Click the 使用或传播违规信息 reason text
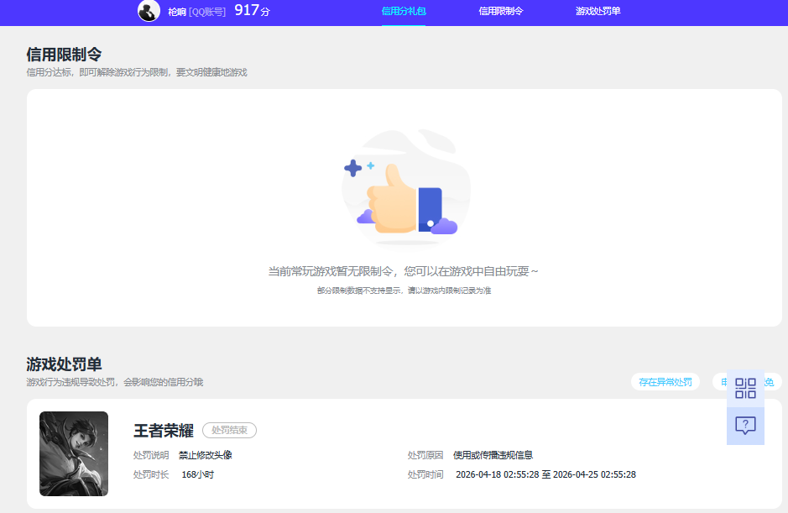This screenshot has height=513, width=788. 493,455
